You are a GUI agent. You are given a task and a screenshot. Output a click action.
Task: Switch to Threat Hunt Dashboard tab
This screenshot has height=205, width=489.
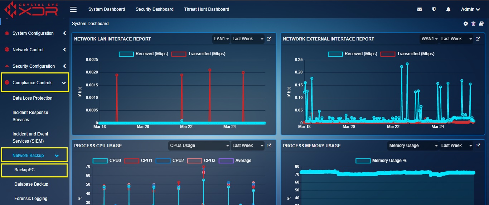tap(207, 9)
